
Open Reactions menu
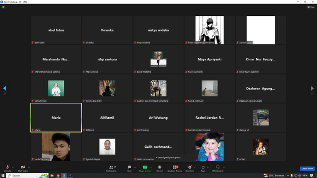pos(190,168)
